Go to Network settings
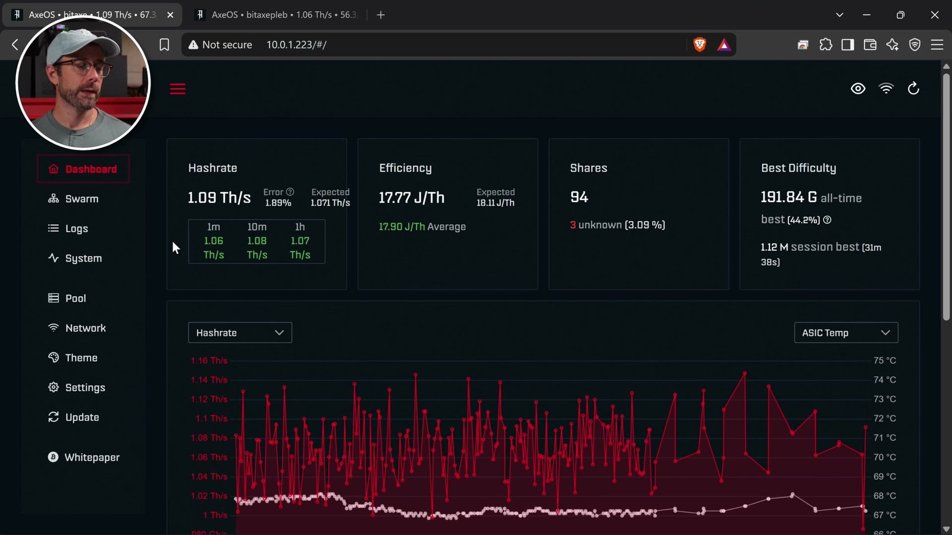 [77, 328]
